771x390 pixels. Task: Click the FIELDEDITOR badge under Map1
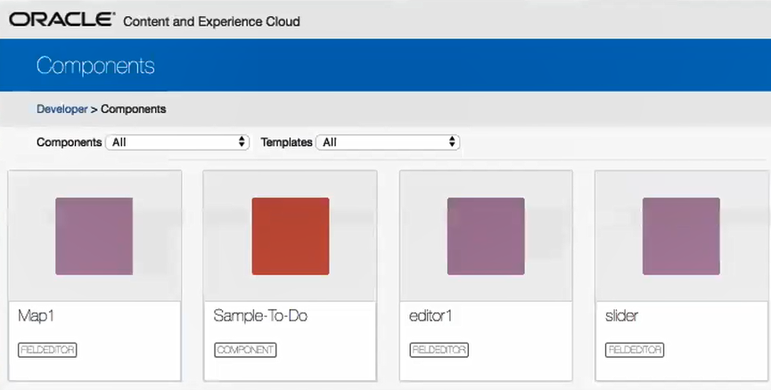click(x=48, y=350)
